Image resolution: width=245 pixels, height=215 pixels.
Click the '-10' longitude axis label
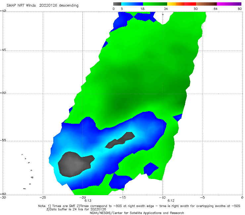coord(162,197)
